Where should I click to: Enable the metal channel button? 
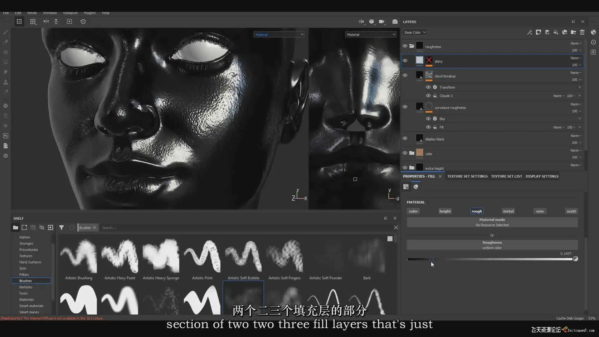point(508,211)
